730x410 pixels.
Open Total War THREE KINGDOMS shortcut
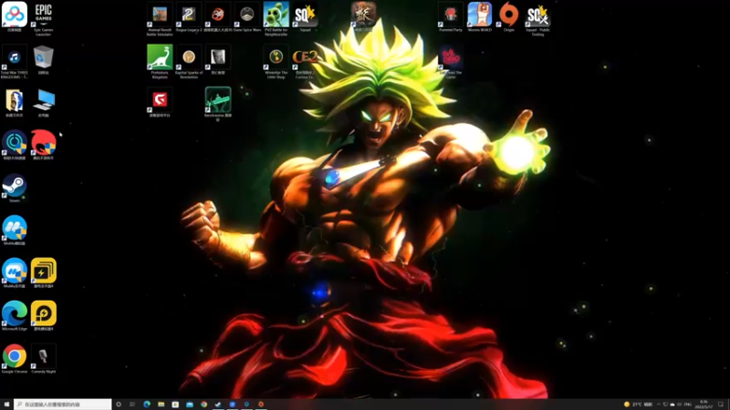coord(15,61)
